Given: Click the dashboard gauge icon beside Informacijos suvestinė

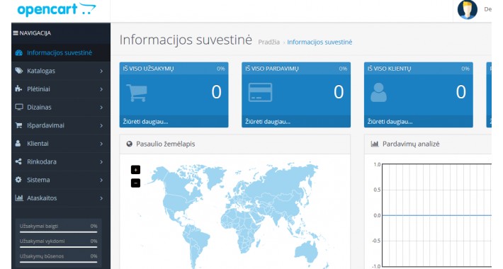Looking at the screenshot, I should click(x=19, y=52).
